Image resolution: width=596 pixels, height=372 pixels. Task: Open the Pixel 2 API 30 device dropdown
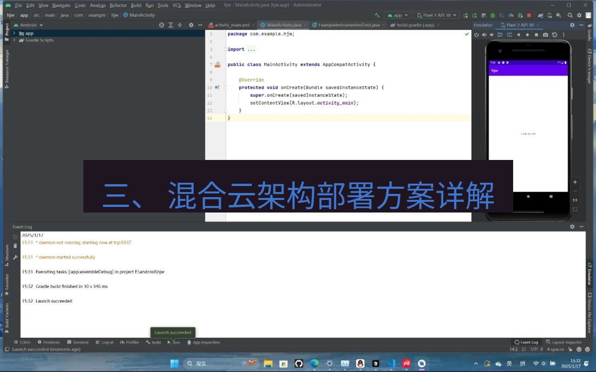(x=436, y=15)
